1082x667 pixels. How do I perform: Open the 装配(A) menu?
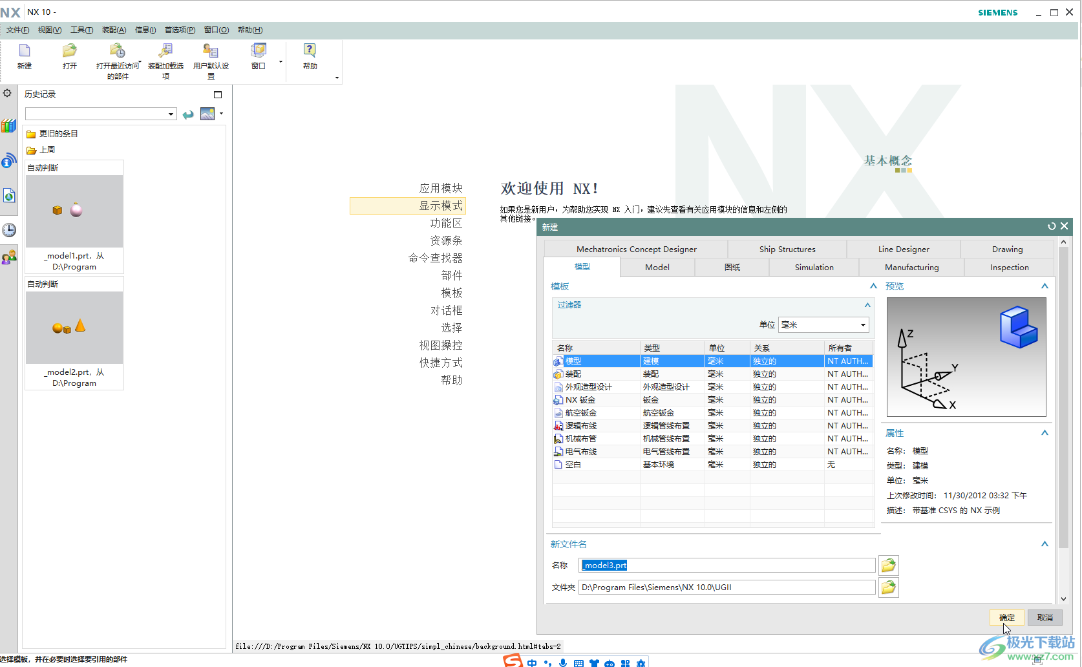[114, 30]
